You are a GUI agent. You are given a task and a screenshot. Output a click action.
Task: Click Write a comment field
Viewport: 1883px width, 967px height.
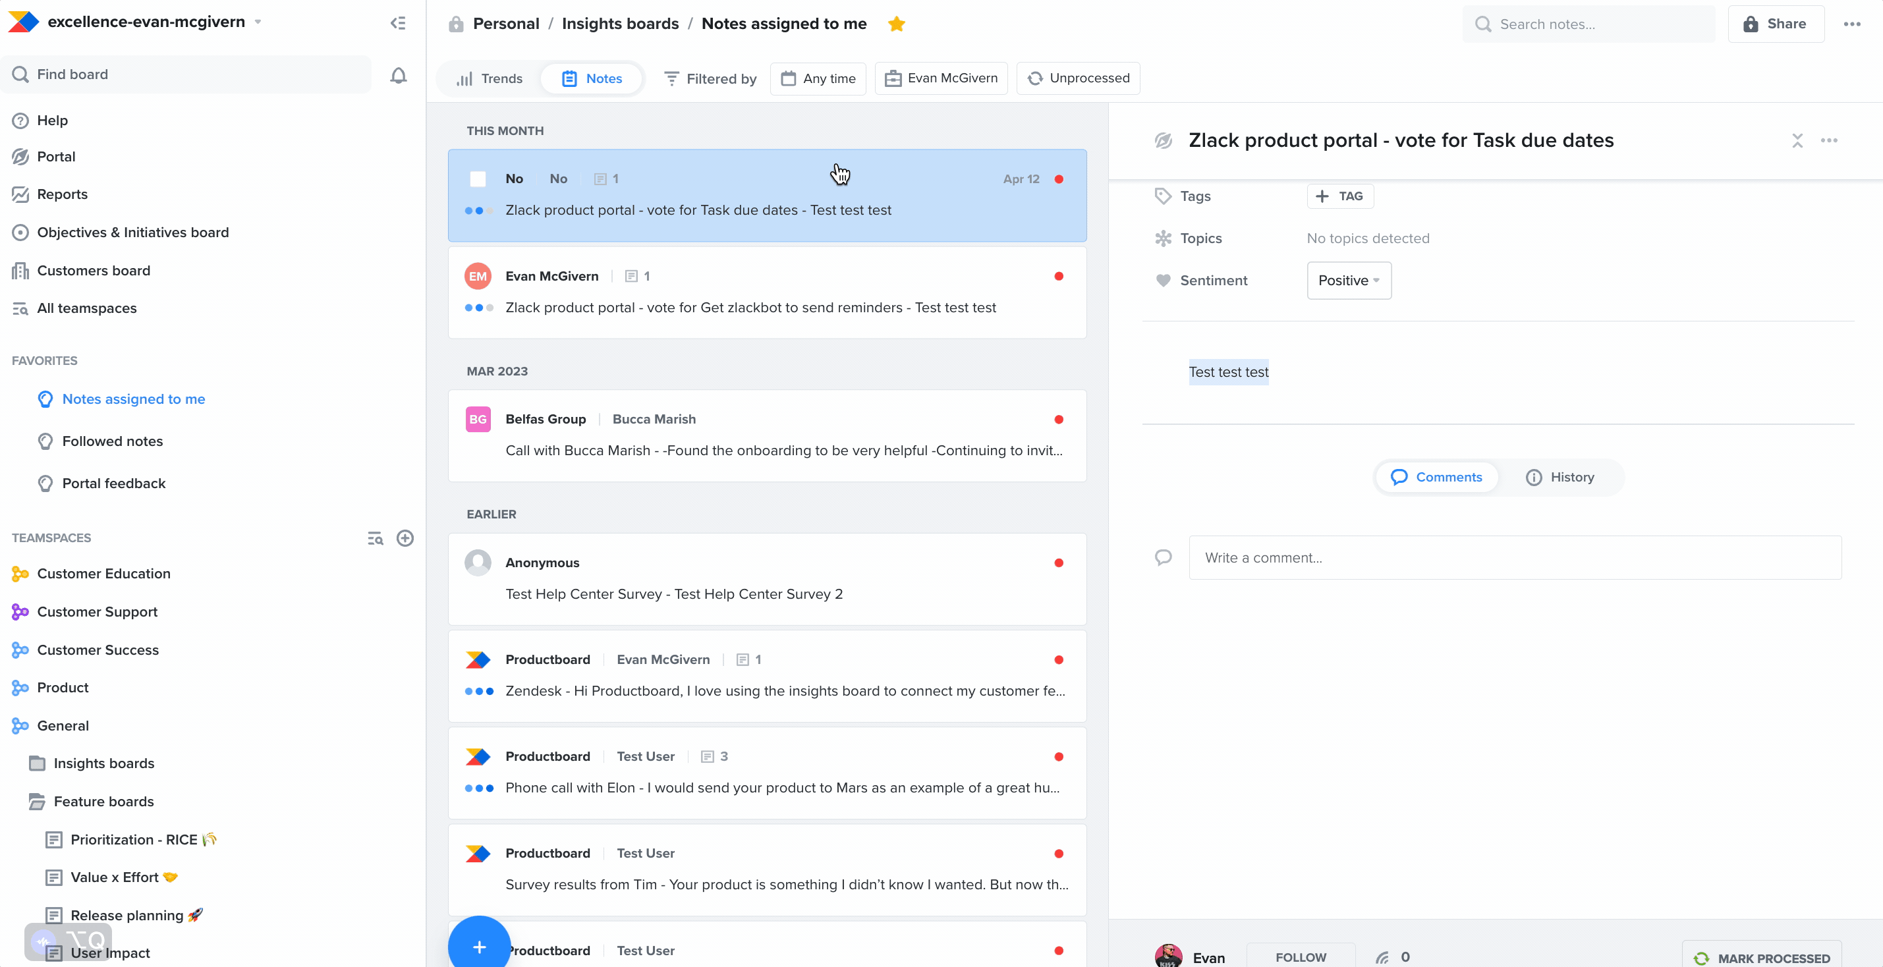click(1515, 558)
